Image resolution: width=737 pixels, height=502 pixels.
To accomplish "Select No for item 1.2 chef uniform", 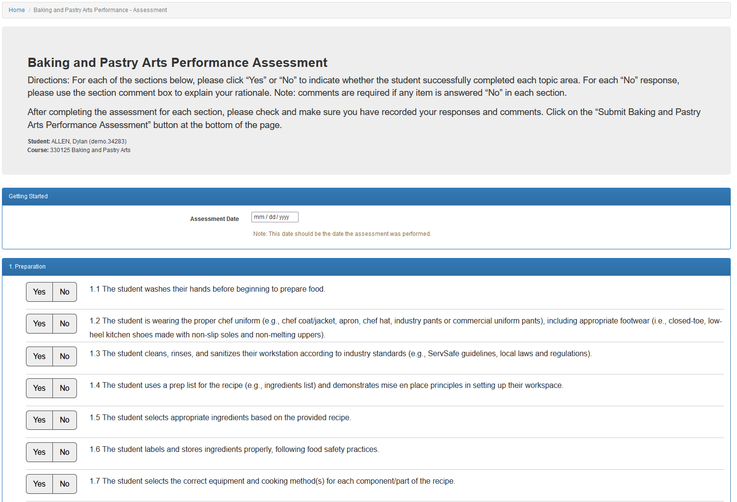I will 64,323.
